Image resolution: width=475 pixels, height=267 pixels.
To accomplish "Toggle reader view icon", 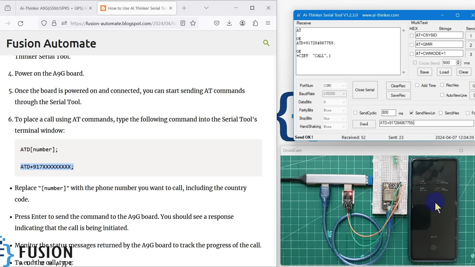I will pyautogui.click(x=183, y=23).
